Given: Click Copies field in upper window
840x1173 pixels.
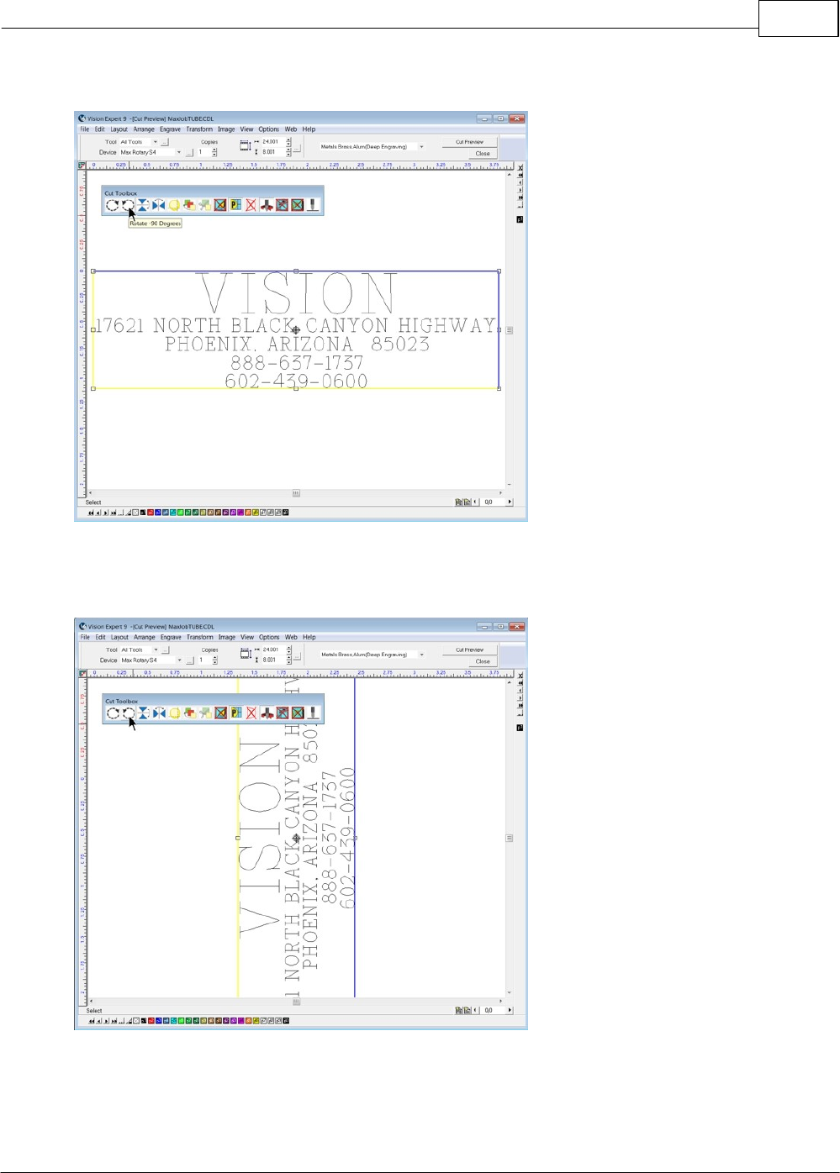Looking at the screenshot, I should pos(203,152).
